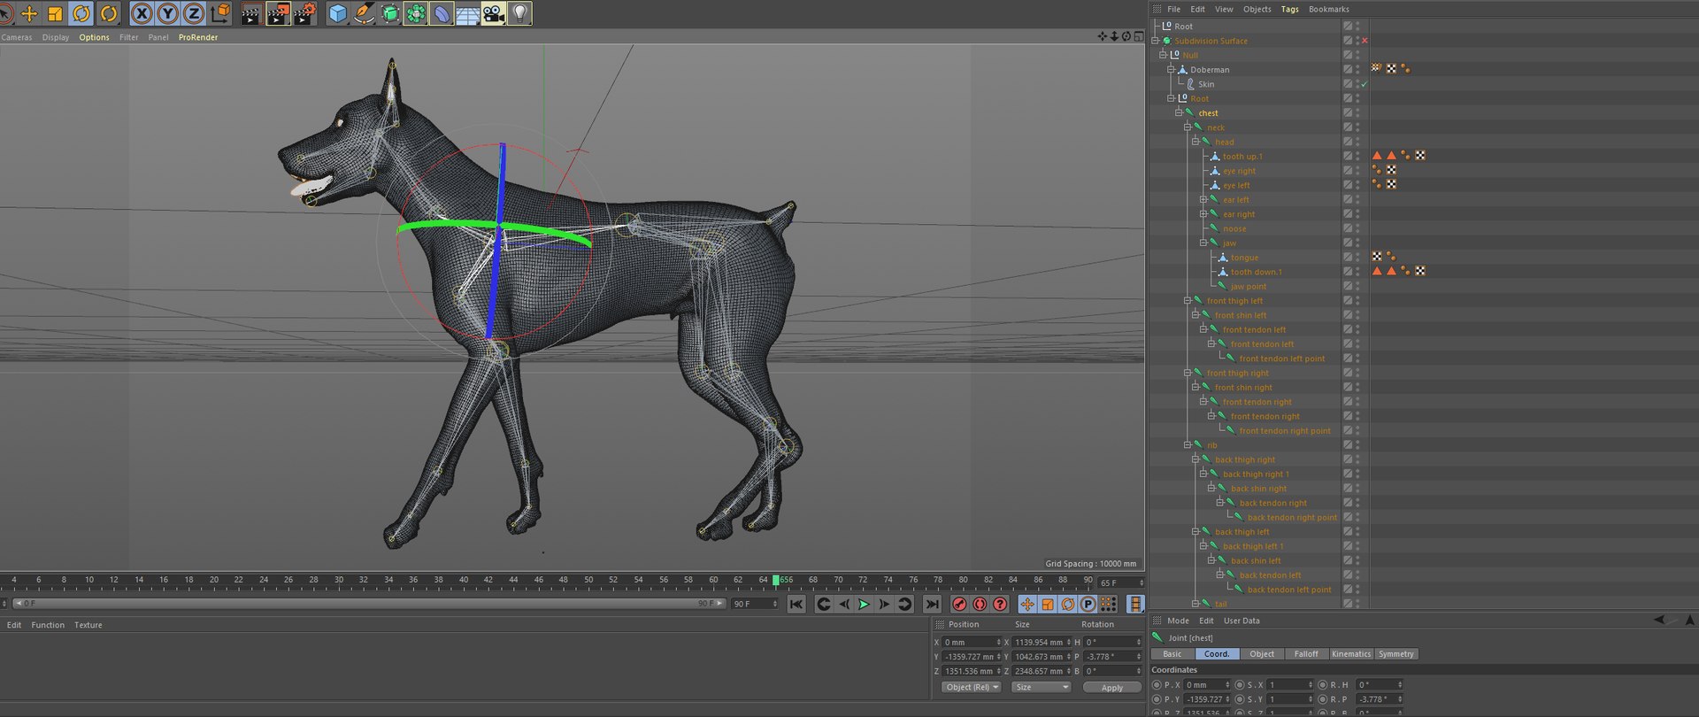Select the Skin object row

tap(1244, 84)
